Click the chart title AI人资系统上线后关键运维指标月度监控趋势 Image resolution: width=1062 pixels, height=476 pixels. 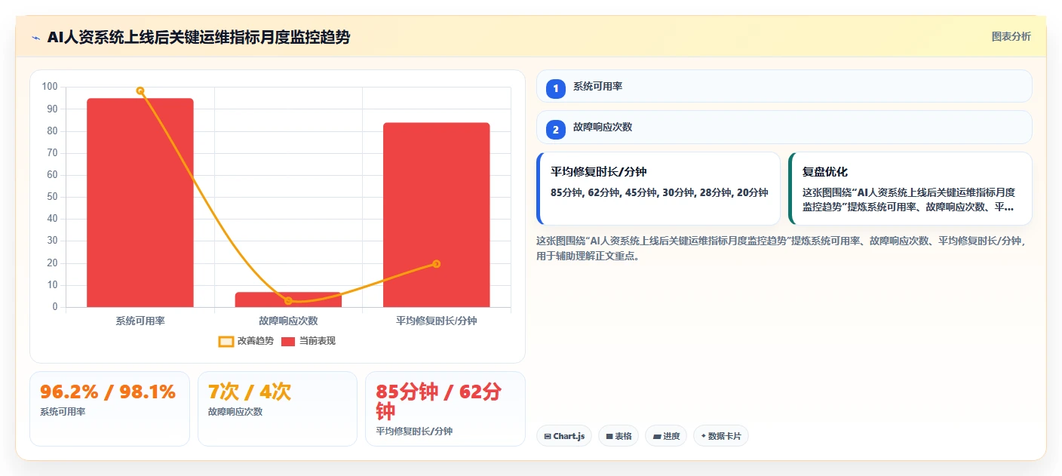click(198, 37)
